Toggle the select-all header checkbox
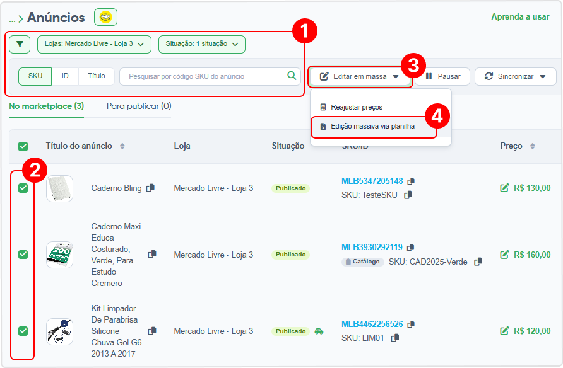 tap(23, 146)
